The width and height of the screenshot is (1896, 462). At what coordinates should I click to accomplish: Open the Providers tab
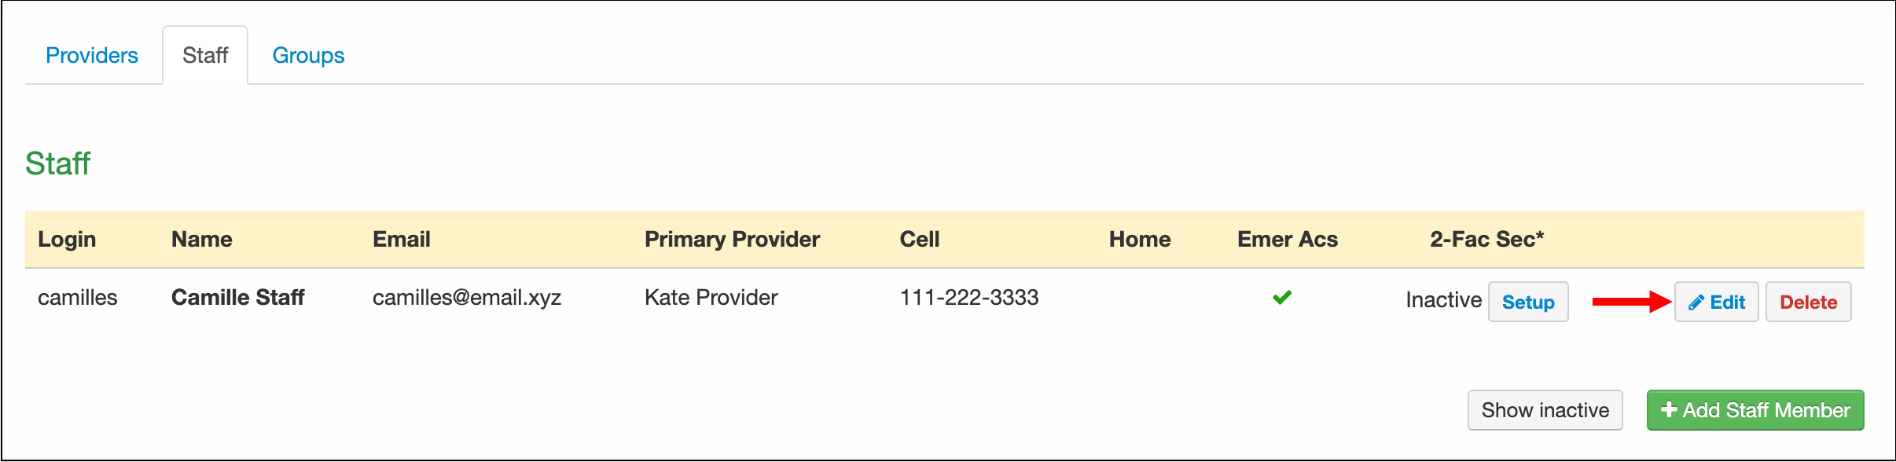(92, 55)
